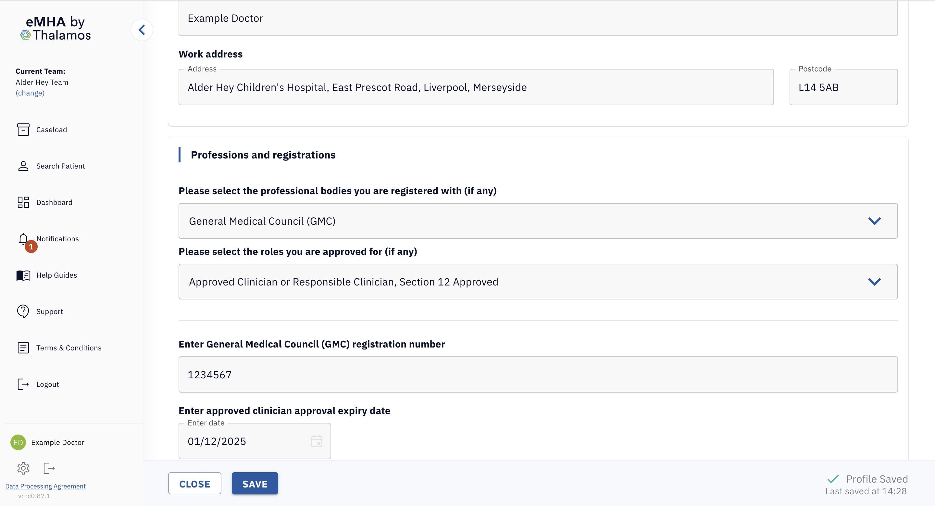Viewport: 935px width, 506px height.
Task: Open the Data Processing Agreement link
Action: pyautogui.click(x=45, y=486)
